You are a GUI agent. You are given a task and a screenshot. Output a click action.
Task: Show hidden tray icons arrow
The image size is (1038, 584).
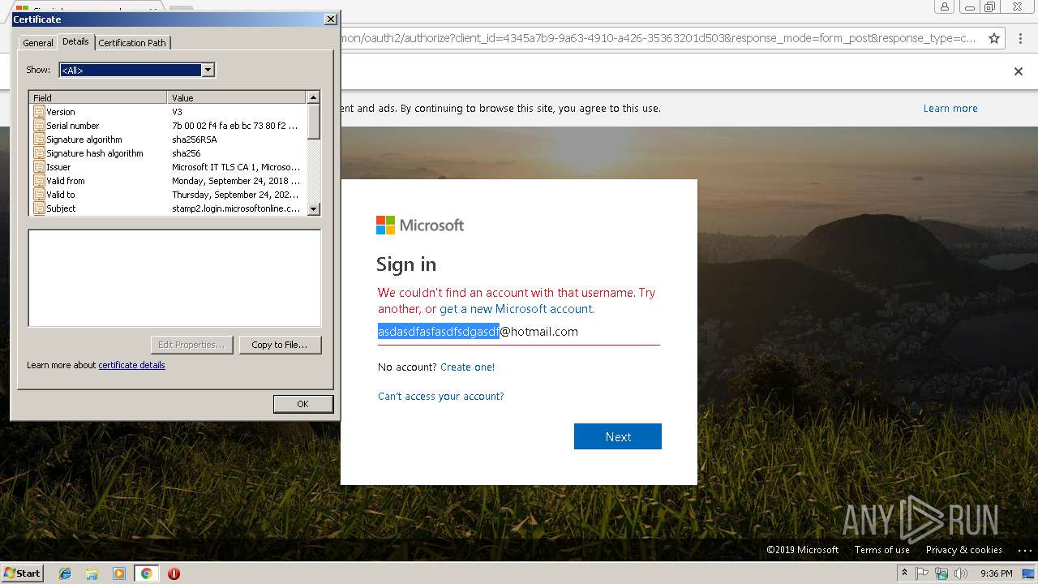tap(904, 573)
